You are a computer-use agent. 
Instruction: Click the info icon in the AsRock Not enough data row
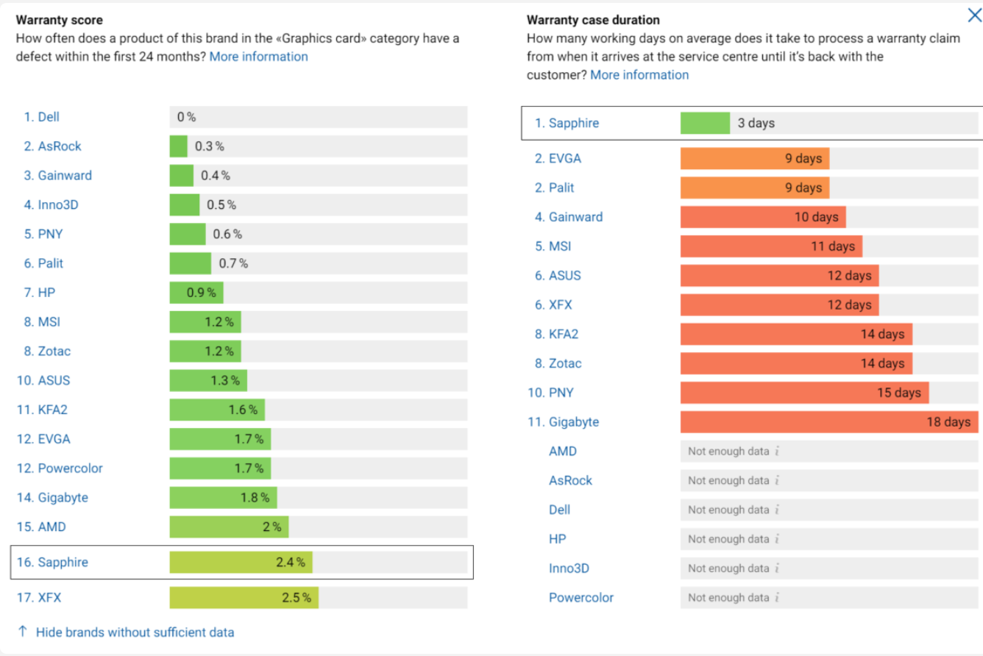tap(777, 481)
